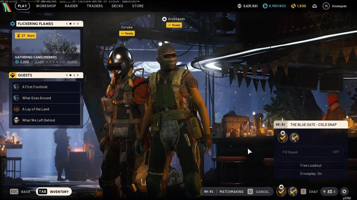Click the flower points icon beside 2,000
The width and height of the screenshot is (357, 200).
click(17, 62)
